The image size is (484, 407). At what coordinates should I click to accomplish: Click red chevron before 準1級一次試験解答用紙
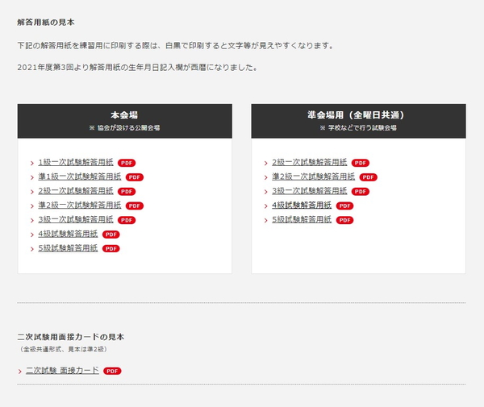coord(32,177)
